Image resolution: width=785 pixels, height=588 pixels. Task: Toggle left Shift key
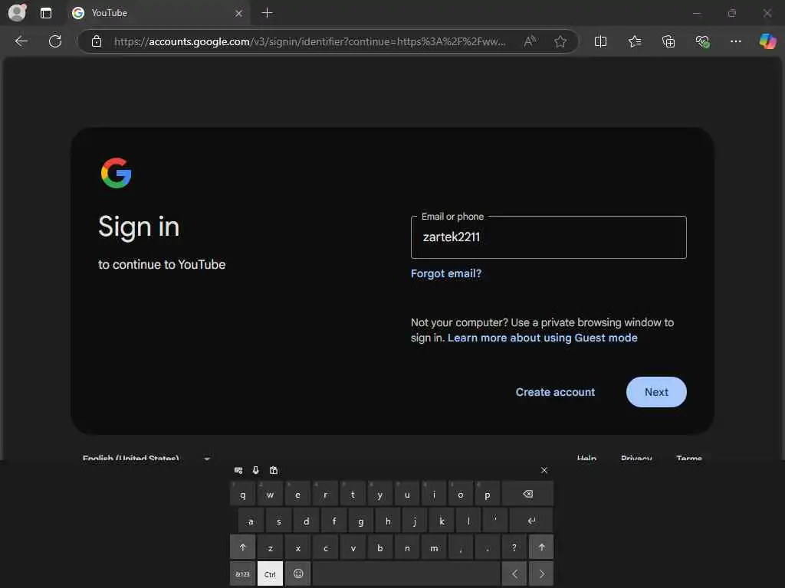(243, 547)
